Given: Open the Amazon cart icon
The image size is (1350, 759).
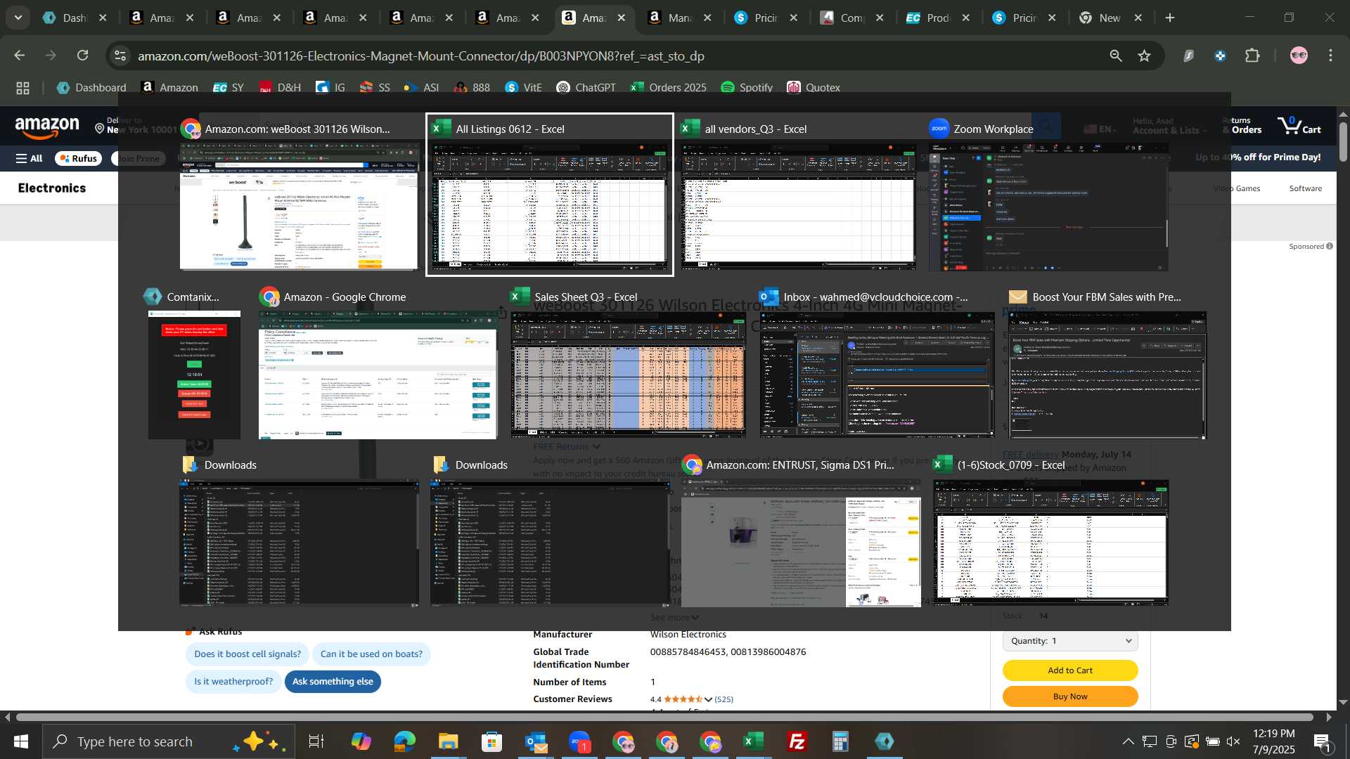Looking at the screenshot, I should pos(1299,126).
